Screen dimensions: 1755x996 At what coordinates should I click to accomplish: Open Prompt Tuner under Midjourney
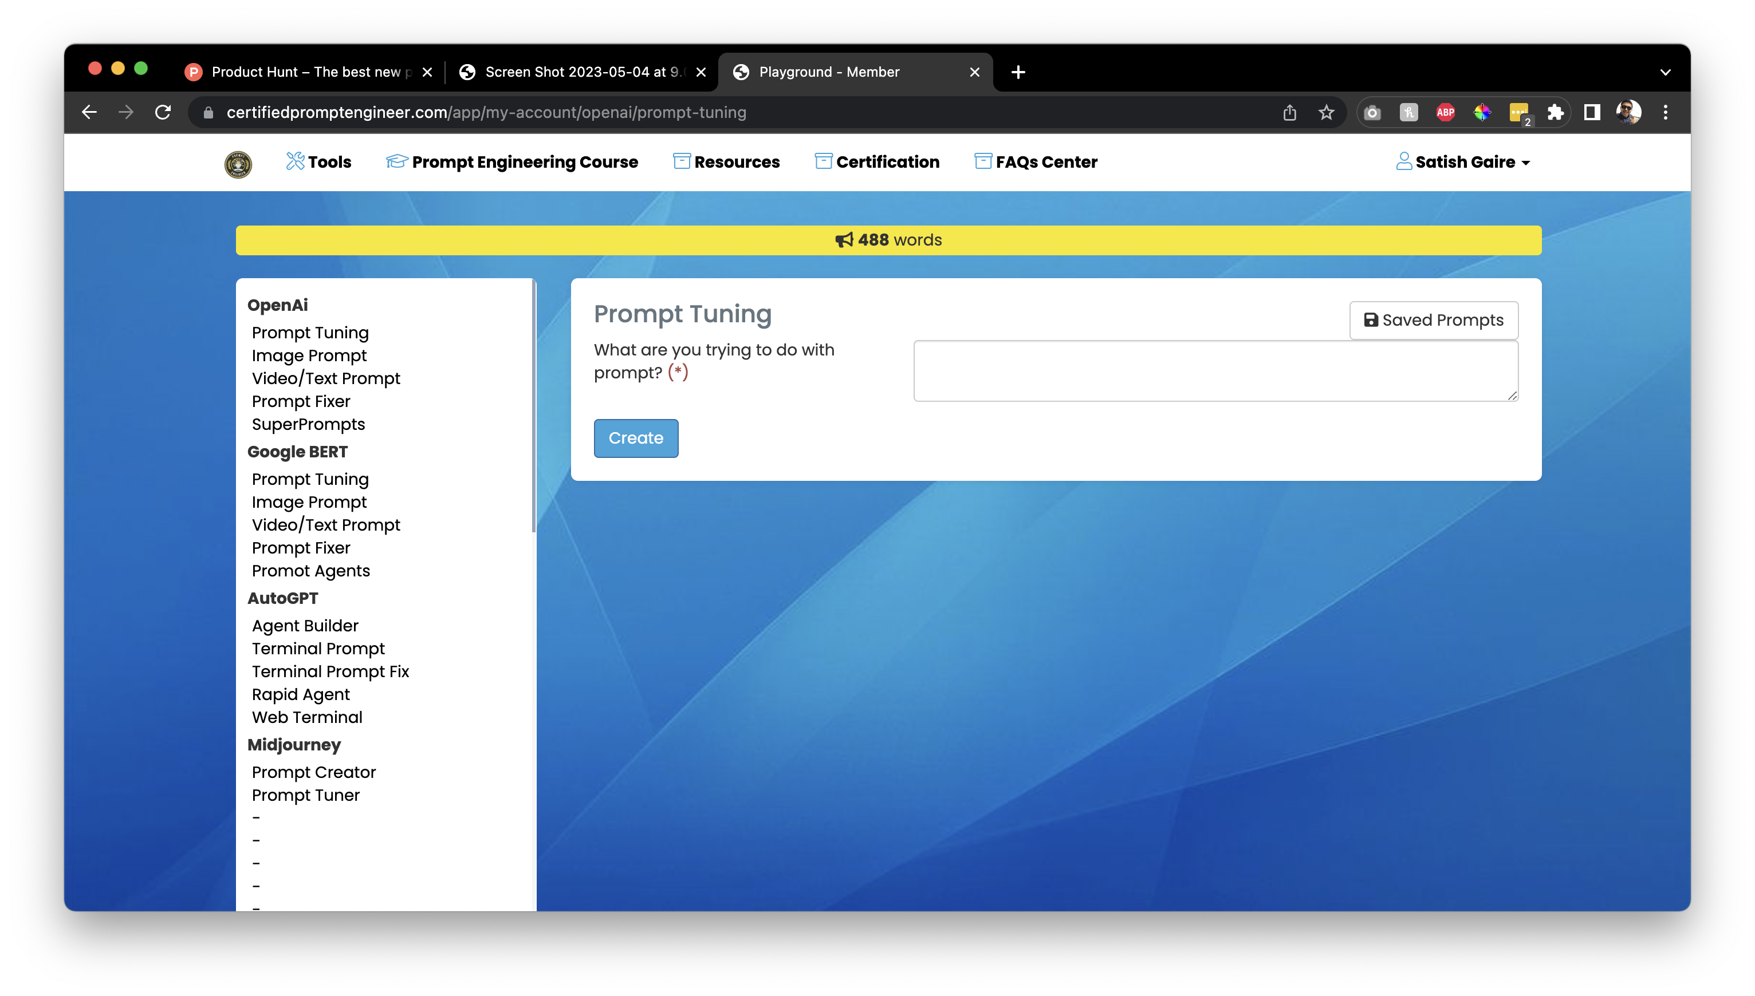coord(305,795)
